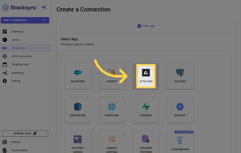The image size is (241, 153).
Task: Open Monitoring page
Action: [18, 73]
